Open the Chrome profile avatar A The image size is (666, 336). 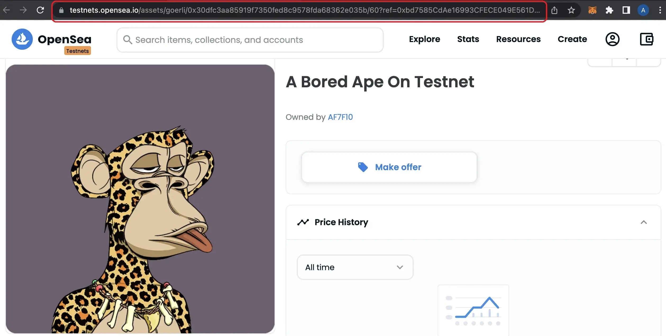click(x=643, y=10)
